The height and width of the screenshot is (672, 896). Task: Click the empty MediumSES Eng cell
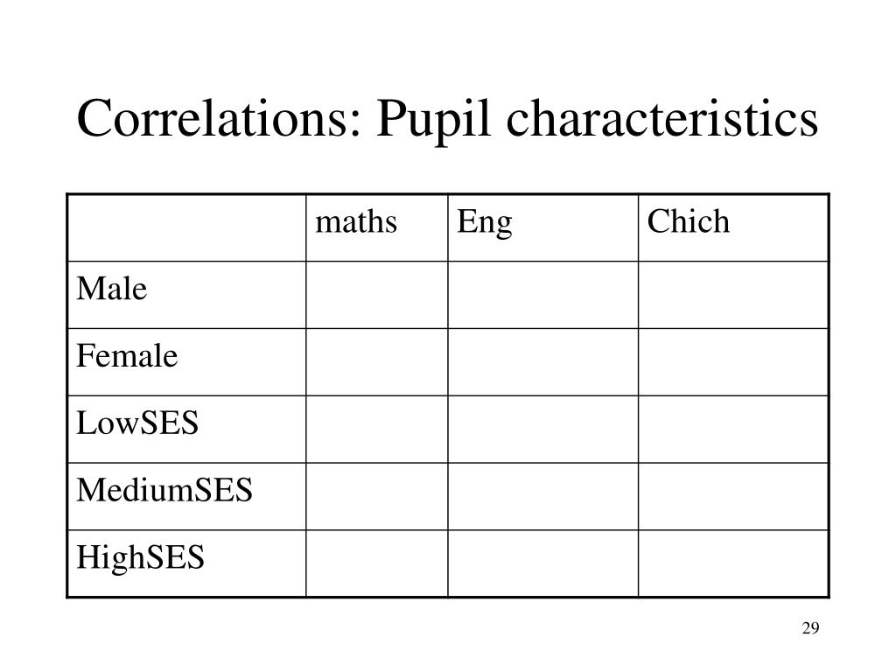click(542, 497)
